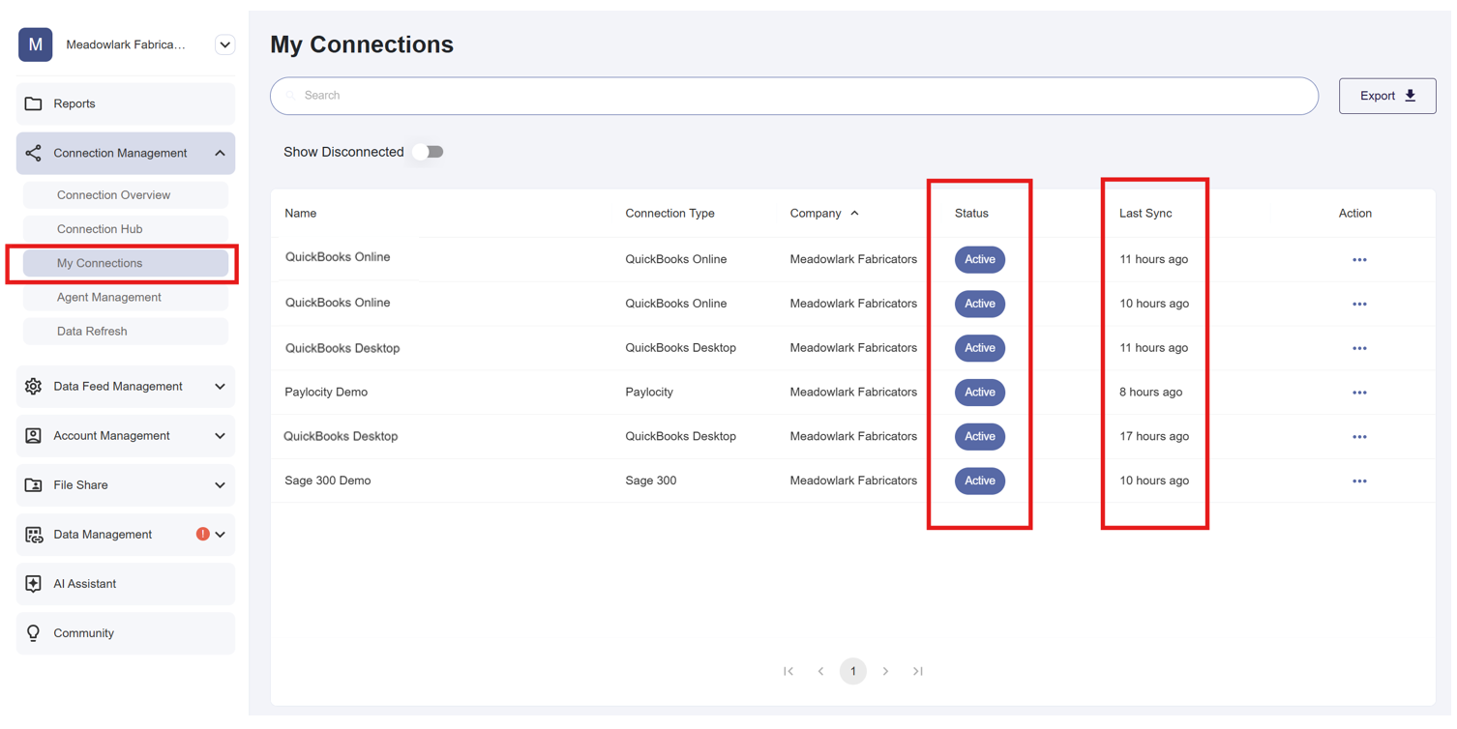Open action menu for Sage 300 Demo

[x=1358, y=481]
